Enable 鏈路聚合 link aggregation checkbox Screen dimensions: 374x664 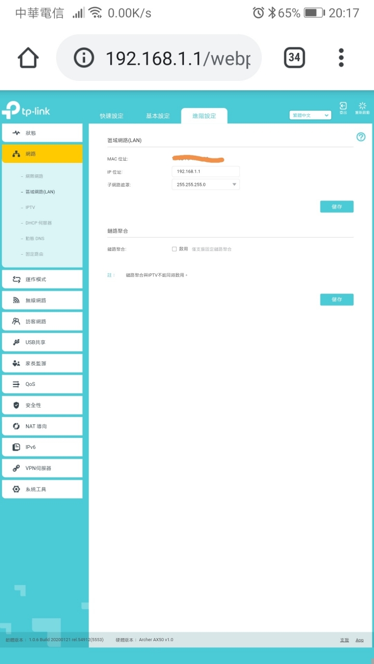175,249
